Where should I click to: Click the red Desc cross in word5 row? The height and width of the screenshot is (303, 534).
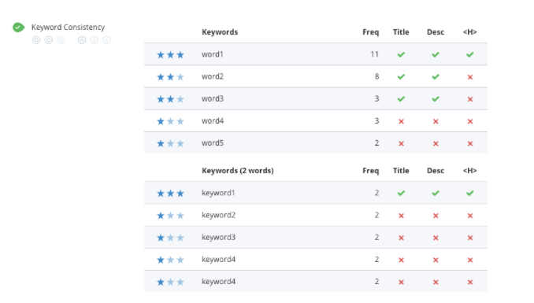(436, 144)
